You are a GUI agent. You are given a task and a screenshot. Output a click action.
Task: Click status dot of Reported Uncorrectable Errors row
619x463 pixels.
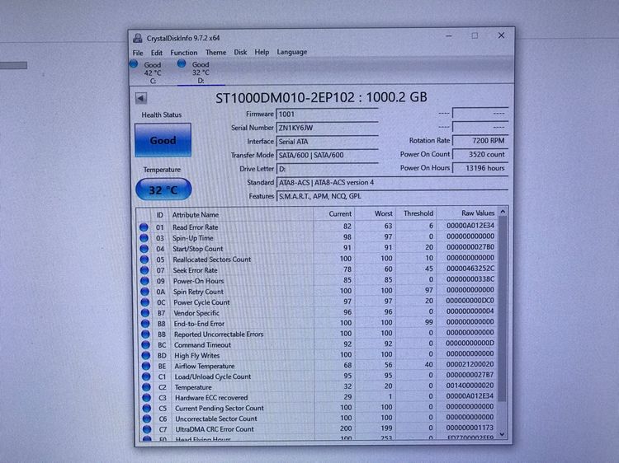coord(145,334)
